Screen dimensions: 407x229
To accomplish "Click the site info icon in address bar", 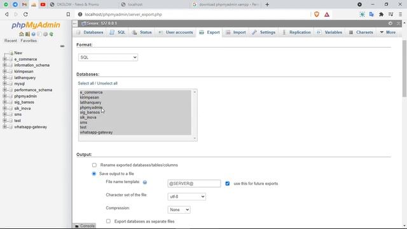I will 80,14.
